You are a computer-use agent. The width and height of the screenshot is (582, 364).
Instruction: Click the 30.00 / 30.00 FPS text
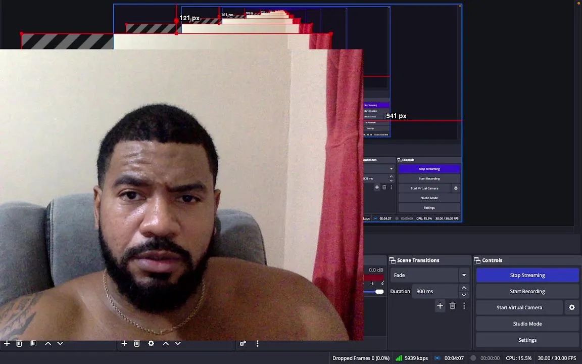[x=557, y=358]
